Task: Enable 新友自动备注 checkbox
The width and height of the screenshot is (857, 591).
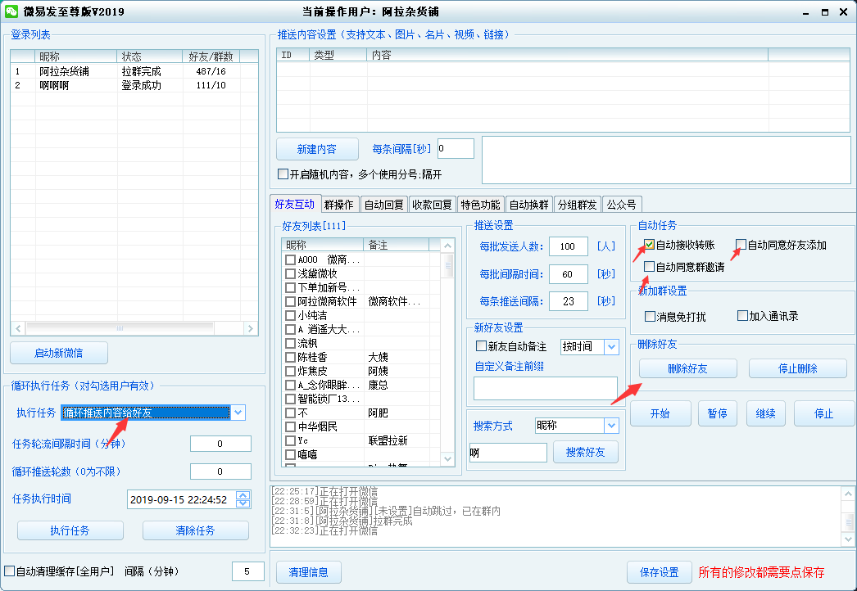Action: (x=481, y=345)
